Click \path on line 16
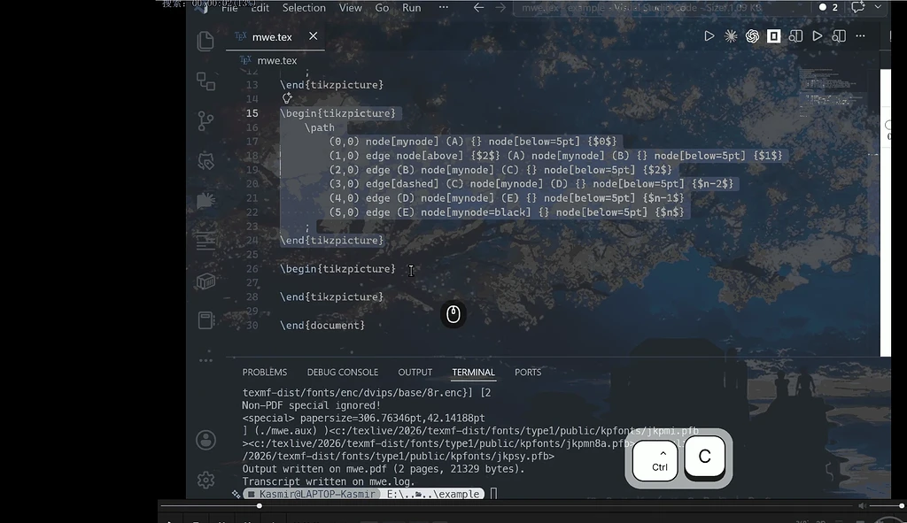The height and width of the screenshot is (523, 907). tap(319, 127)
